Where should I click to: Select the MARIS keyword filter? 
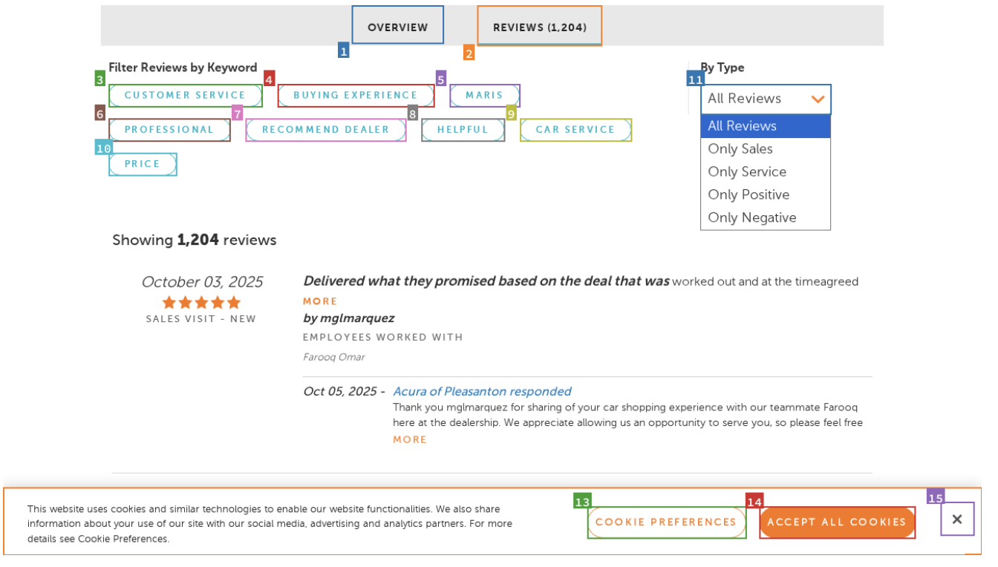point(484,95)
